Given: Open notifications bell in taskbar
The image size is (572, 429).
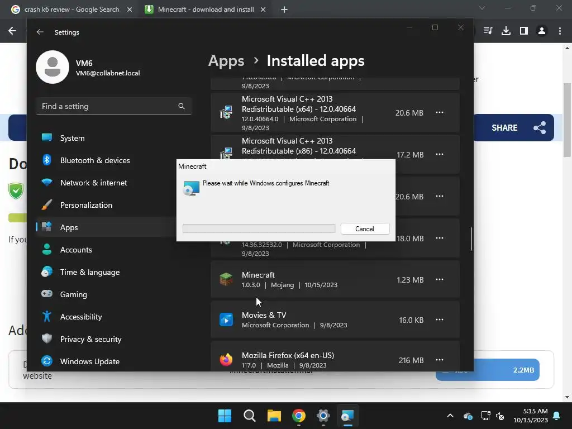Looking at the screenshot, I should click(x=557, y=416).
